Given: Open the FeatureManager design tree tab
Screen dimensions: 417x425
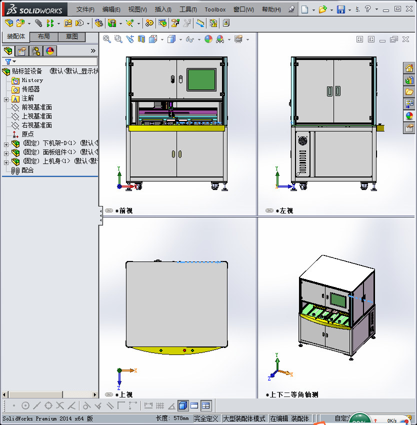Looking at the screenshot, I should pos(8,50).
